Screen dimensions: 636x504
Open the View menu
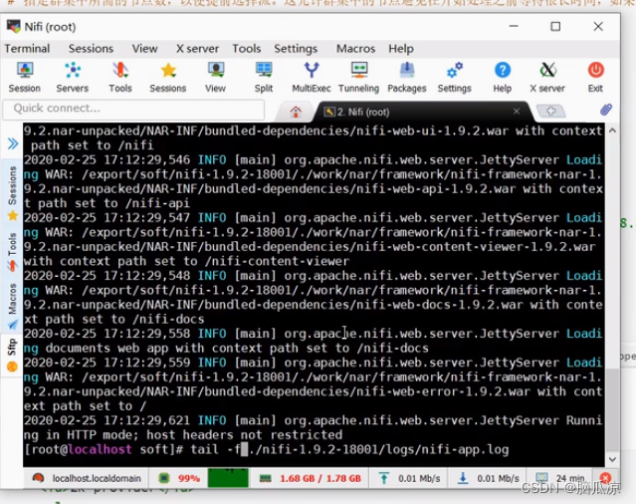(x=144, y=49)
